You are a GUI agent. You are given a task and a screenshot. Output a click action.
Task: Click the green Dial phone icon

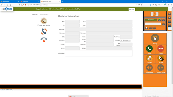coord(149,49)
